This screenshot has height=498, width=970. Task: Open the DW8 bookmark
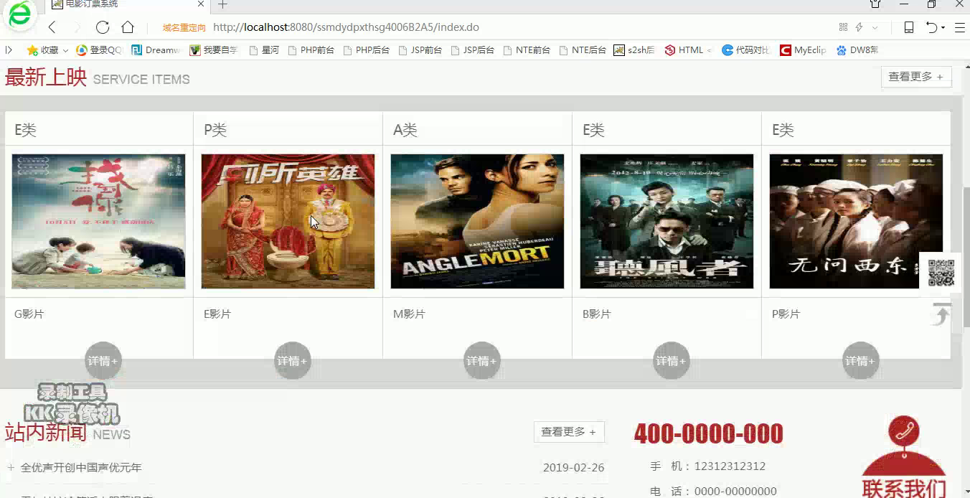(857, 50)
